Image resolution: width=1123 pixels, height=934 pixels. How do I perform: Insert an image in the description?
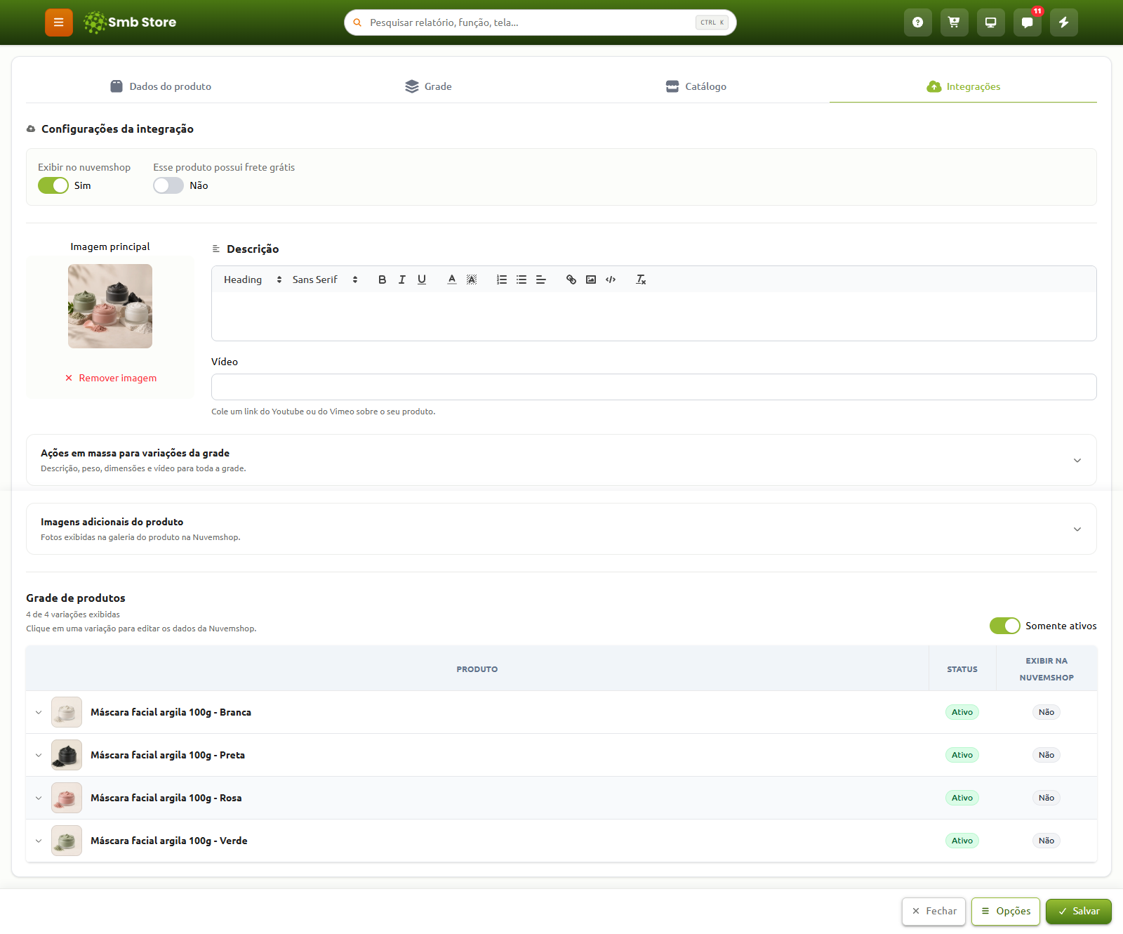click(x=591, y=279)
